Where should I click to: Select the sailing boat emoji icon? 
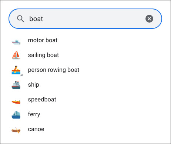coord(16,55)
